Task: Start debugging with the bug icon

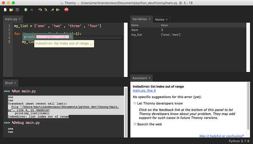Action: [x=32, y=10]
